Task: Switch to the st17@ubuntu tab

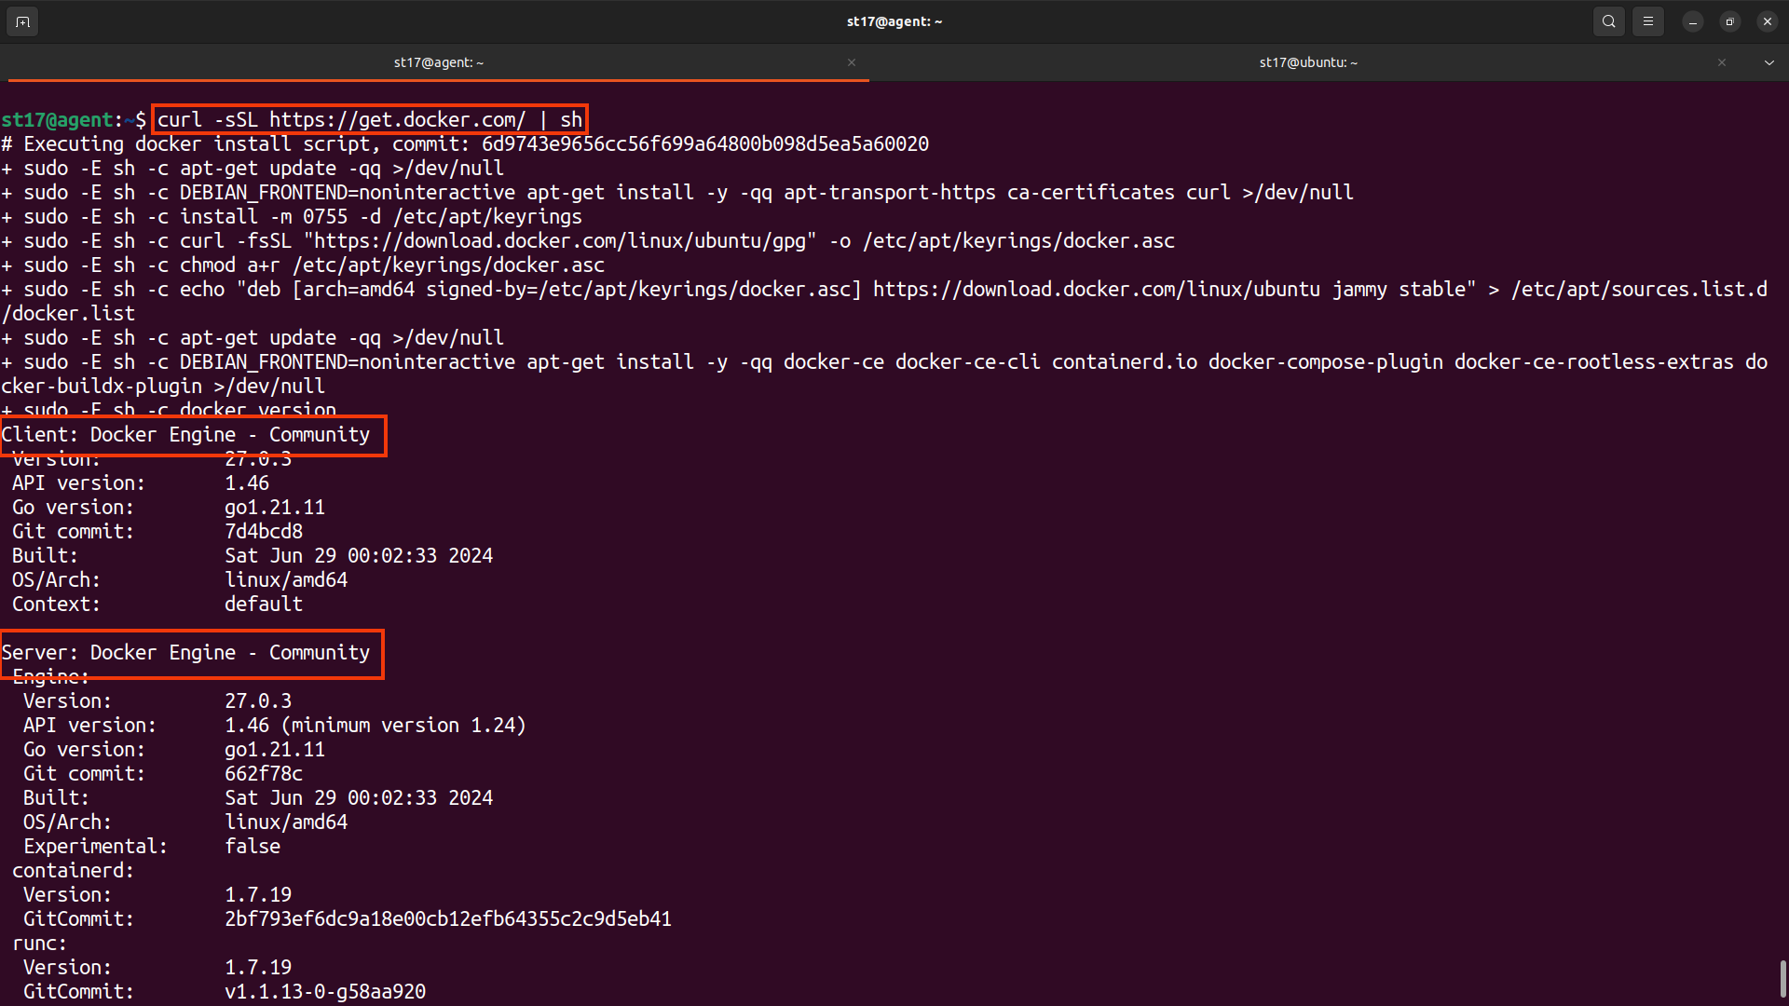Action: coord(1308,62)
